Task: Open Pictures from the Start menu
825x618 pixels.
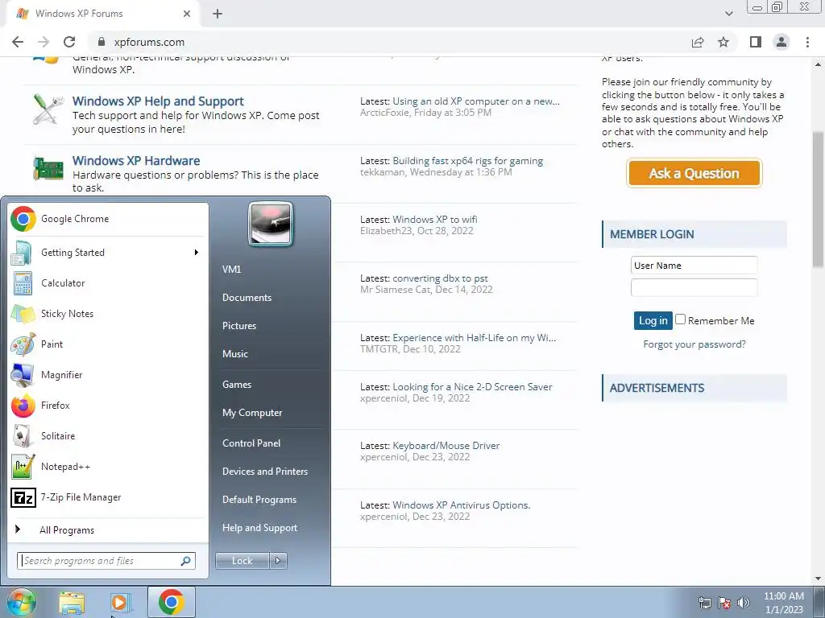Action: point(239,326)
